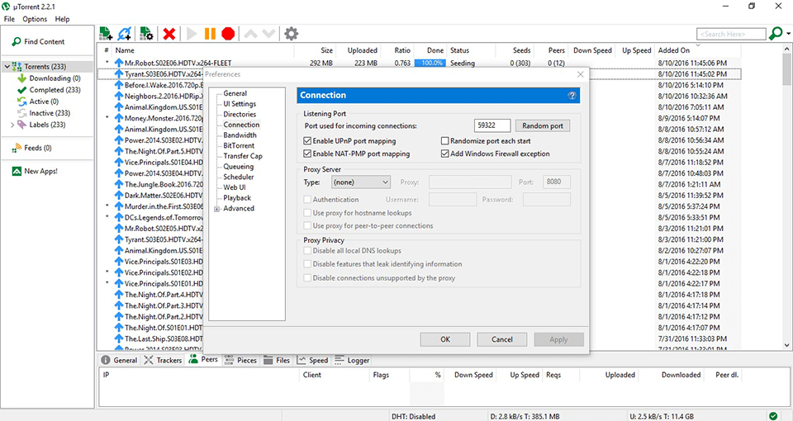This screenshot has width=793, height=421.
Task: Expand the Labels (233) tree node
Action: coord(12,125)
